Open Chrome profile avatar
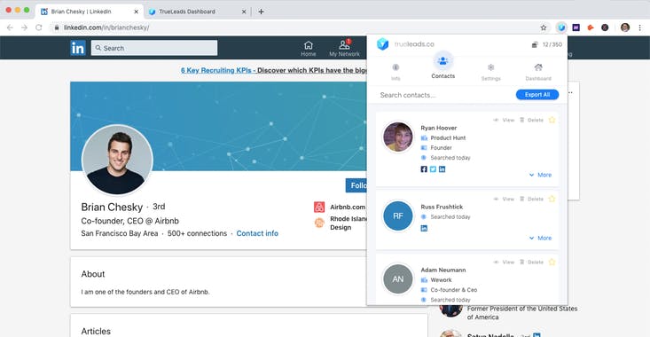This screenshot has height=337, width=650. [625, 27]
